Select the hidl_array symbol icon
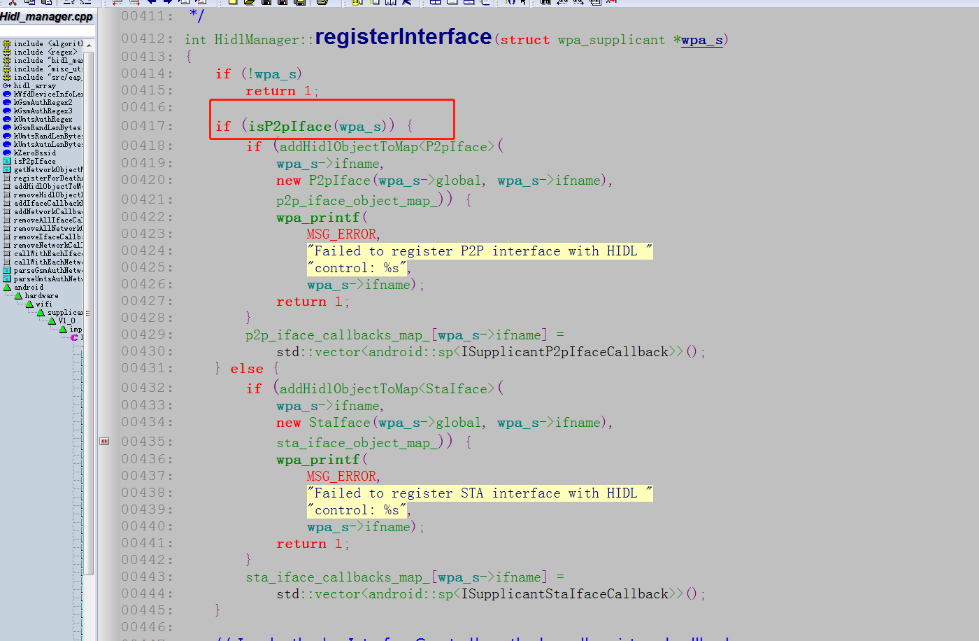 click(6, 85)
